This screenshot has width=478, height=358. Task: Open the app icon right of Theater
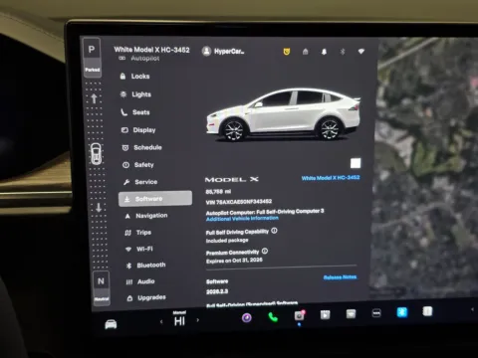(x=351, y=313)
